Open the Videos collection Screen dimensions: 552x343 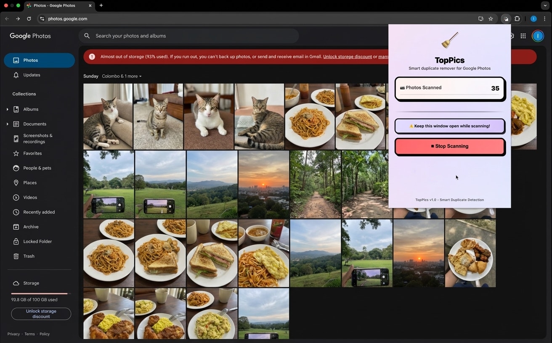tap(30, 197)
